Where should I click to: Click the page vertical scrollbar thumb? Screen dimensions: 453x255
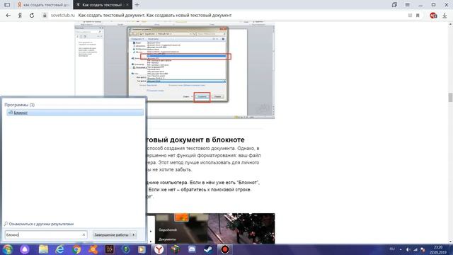[x=450, y=98]
